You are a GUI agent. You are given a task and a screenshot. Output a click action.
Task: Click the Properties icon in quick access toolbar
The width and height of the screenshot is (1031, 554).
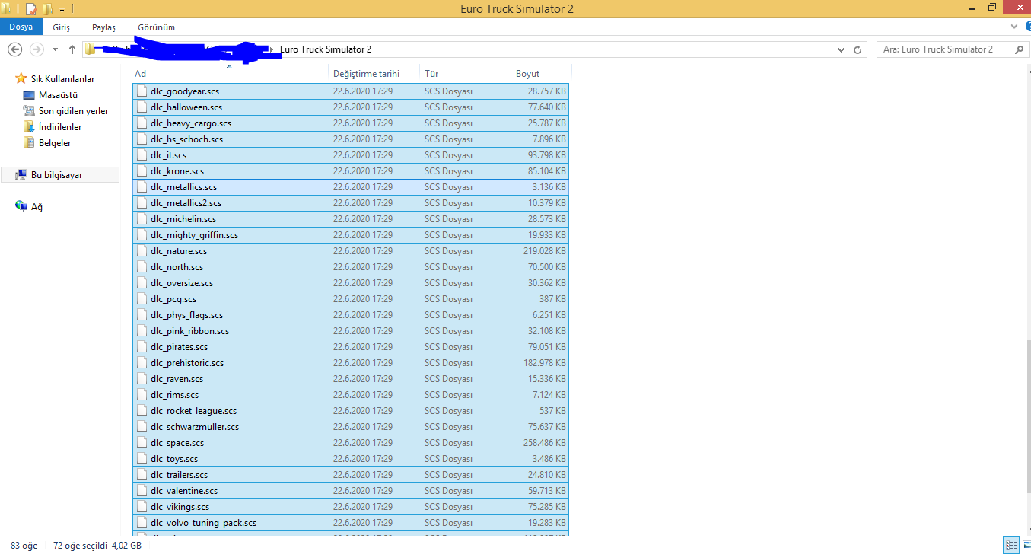[31, 9]
